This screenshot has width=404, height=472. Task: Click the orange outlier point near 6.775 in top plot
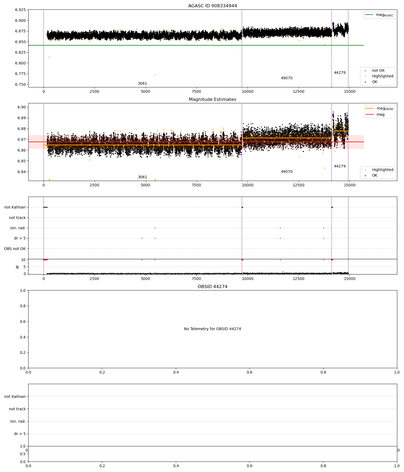tap(155, 74)
